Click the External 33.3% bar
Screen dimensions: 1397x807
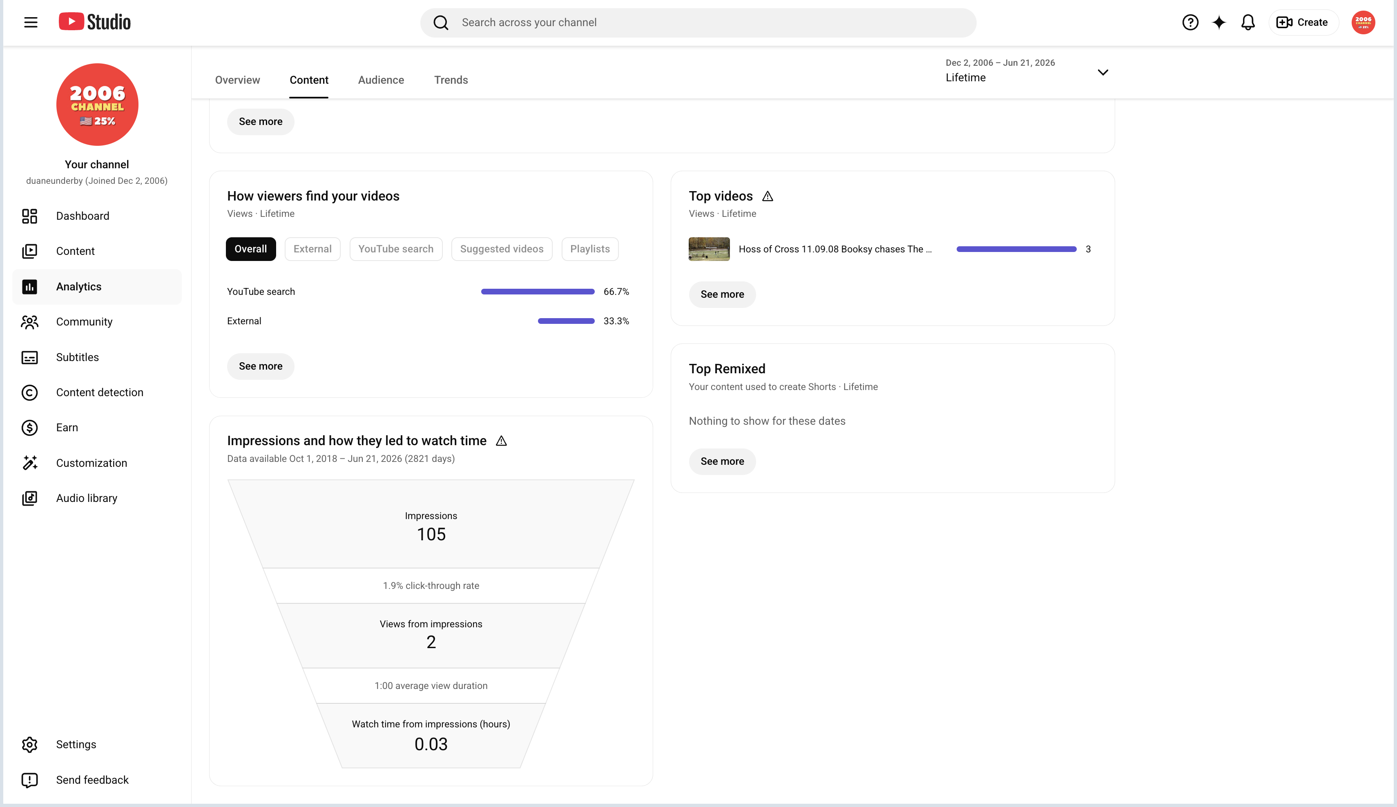(566, 321)
